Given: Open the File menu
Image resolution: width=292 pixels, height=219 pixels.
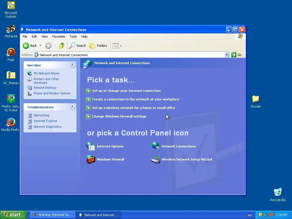Looking at the screenshot, I should tap(25, 36).
